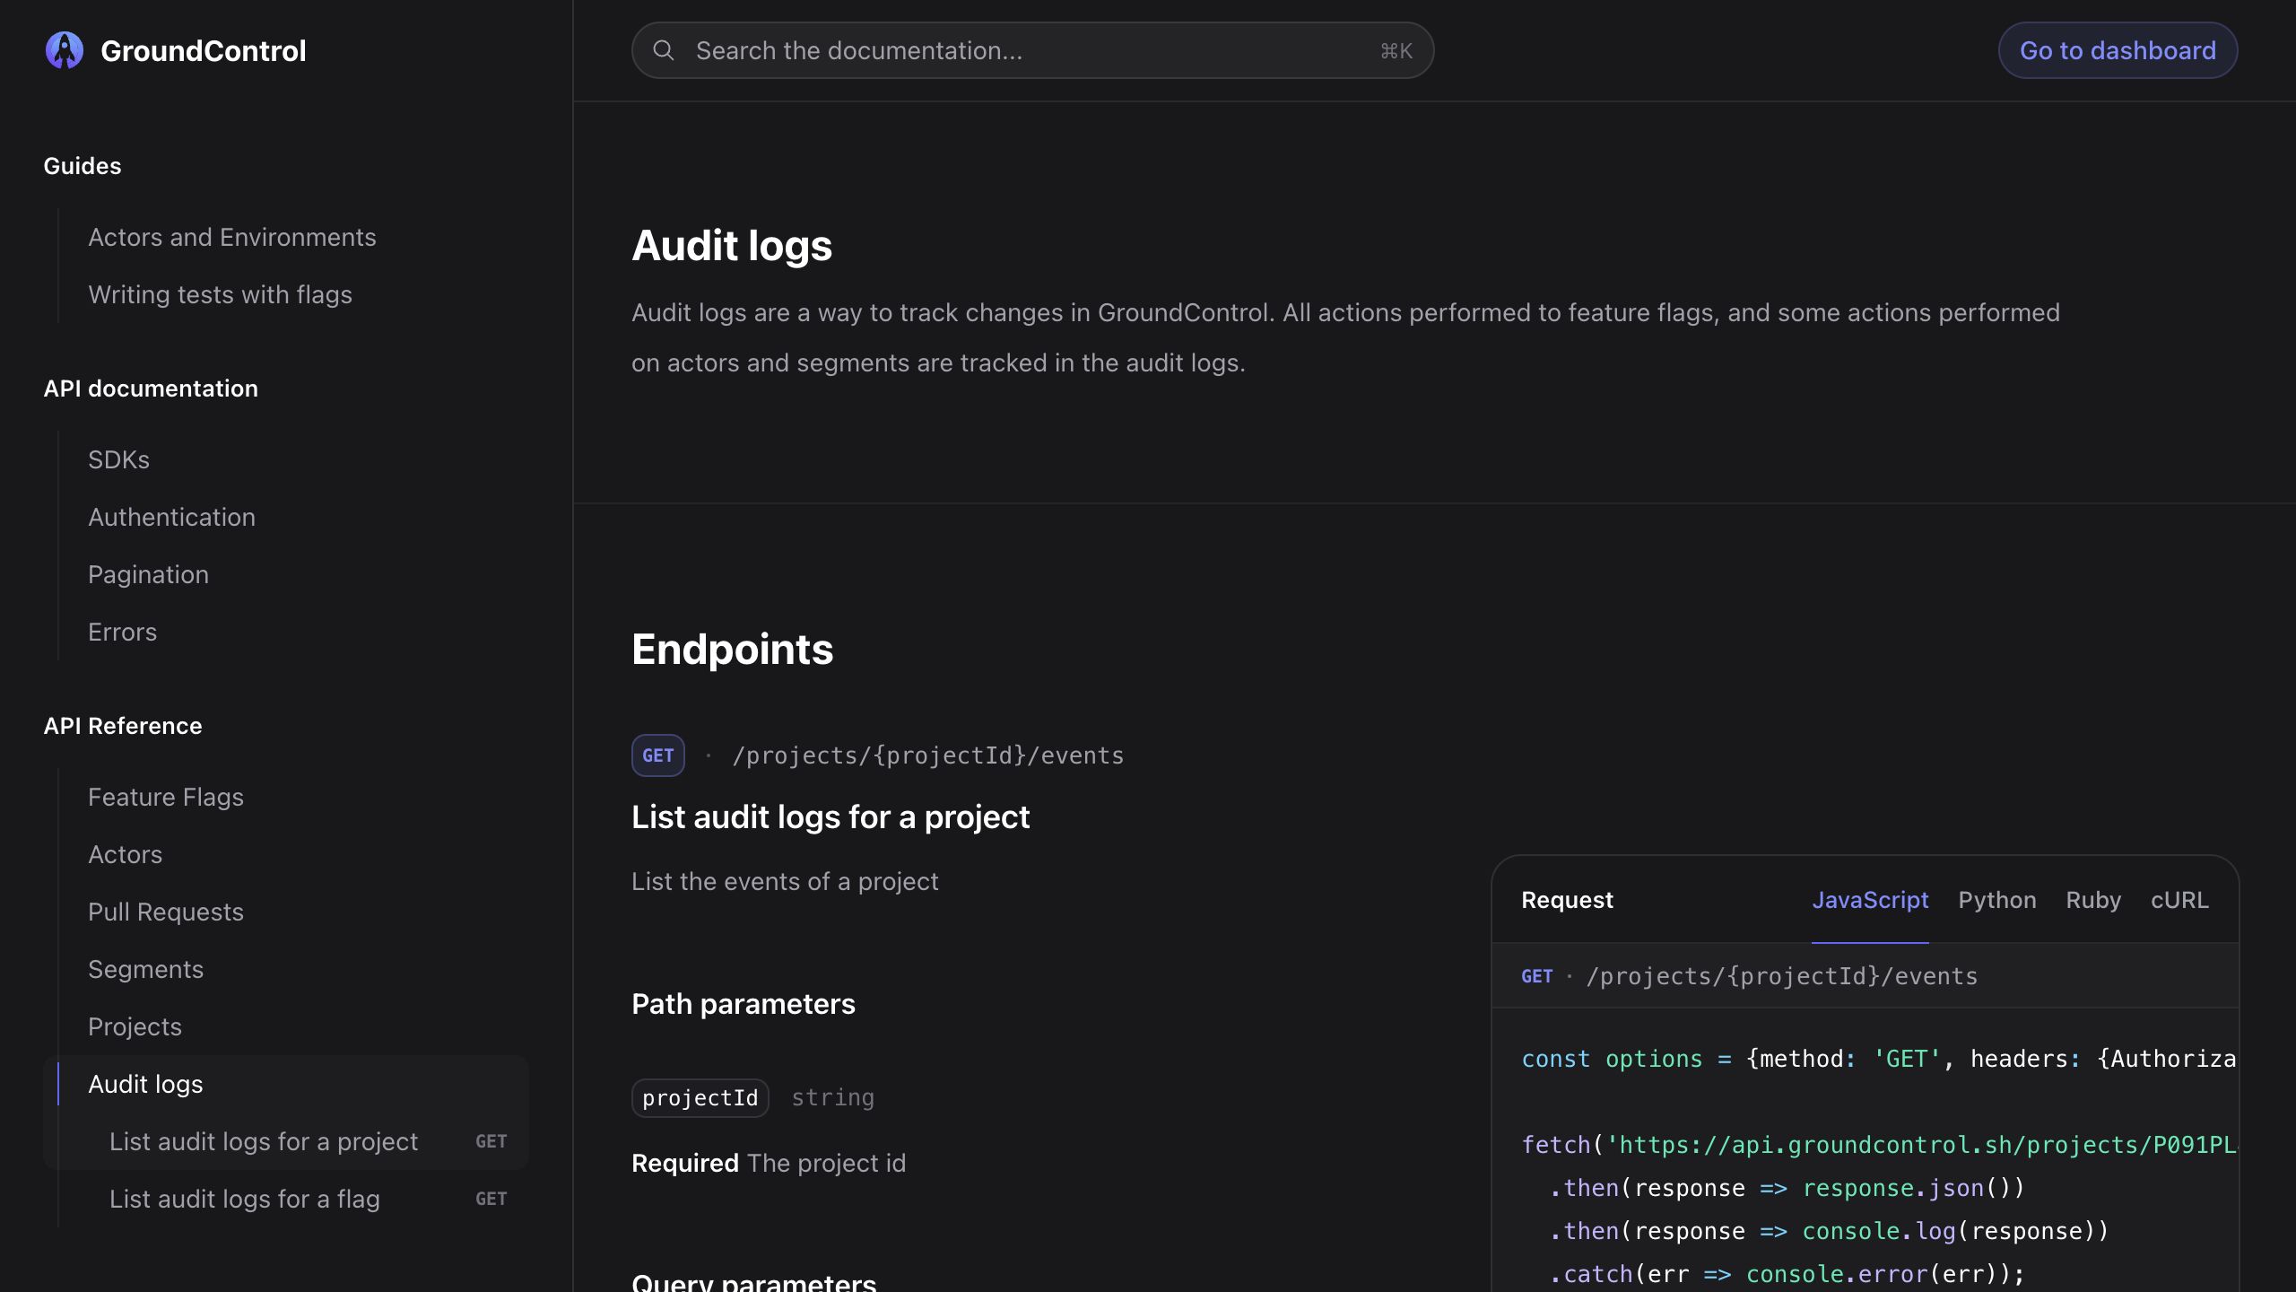The height and width of the screenshot is (1292, 2296).
Task: Open the GroundControl home link text
Action: click(204, 51)
